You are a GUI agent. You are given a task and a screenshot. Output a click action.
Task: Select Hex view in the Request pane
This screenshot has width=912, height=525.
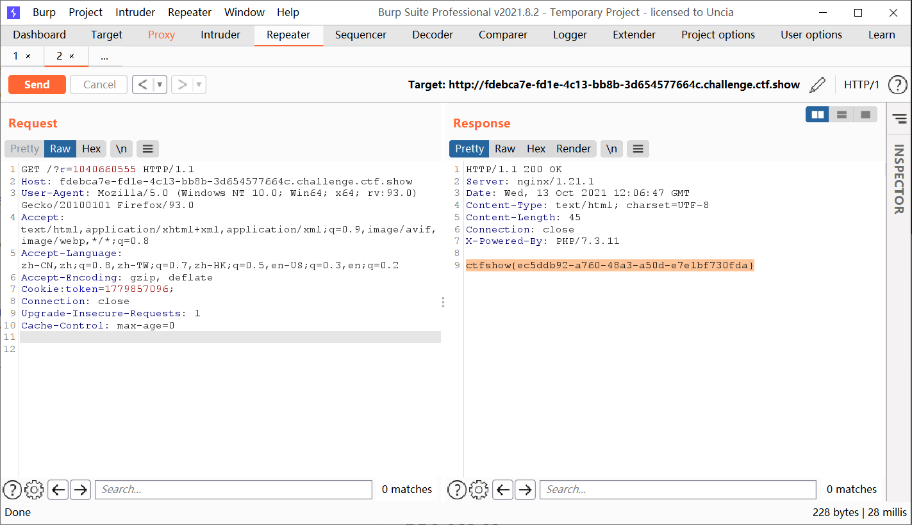pos(91,149)
